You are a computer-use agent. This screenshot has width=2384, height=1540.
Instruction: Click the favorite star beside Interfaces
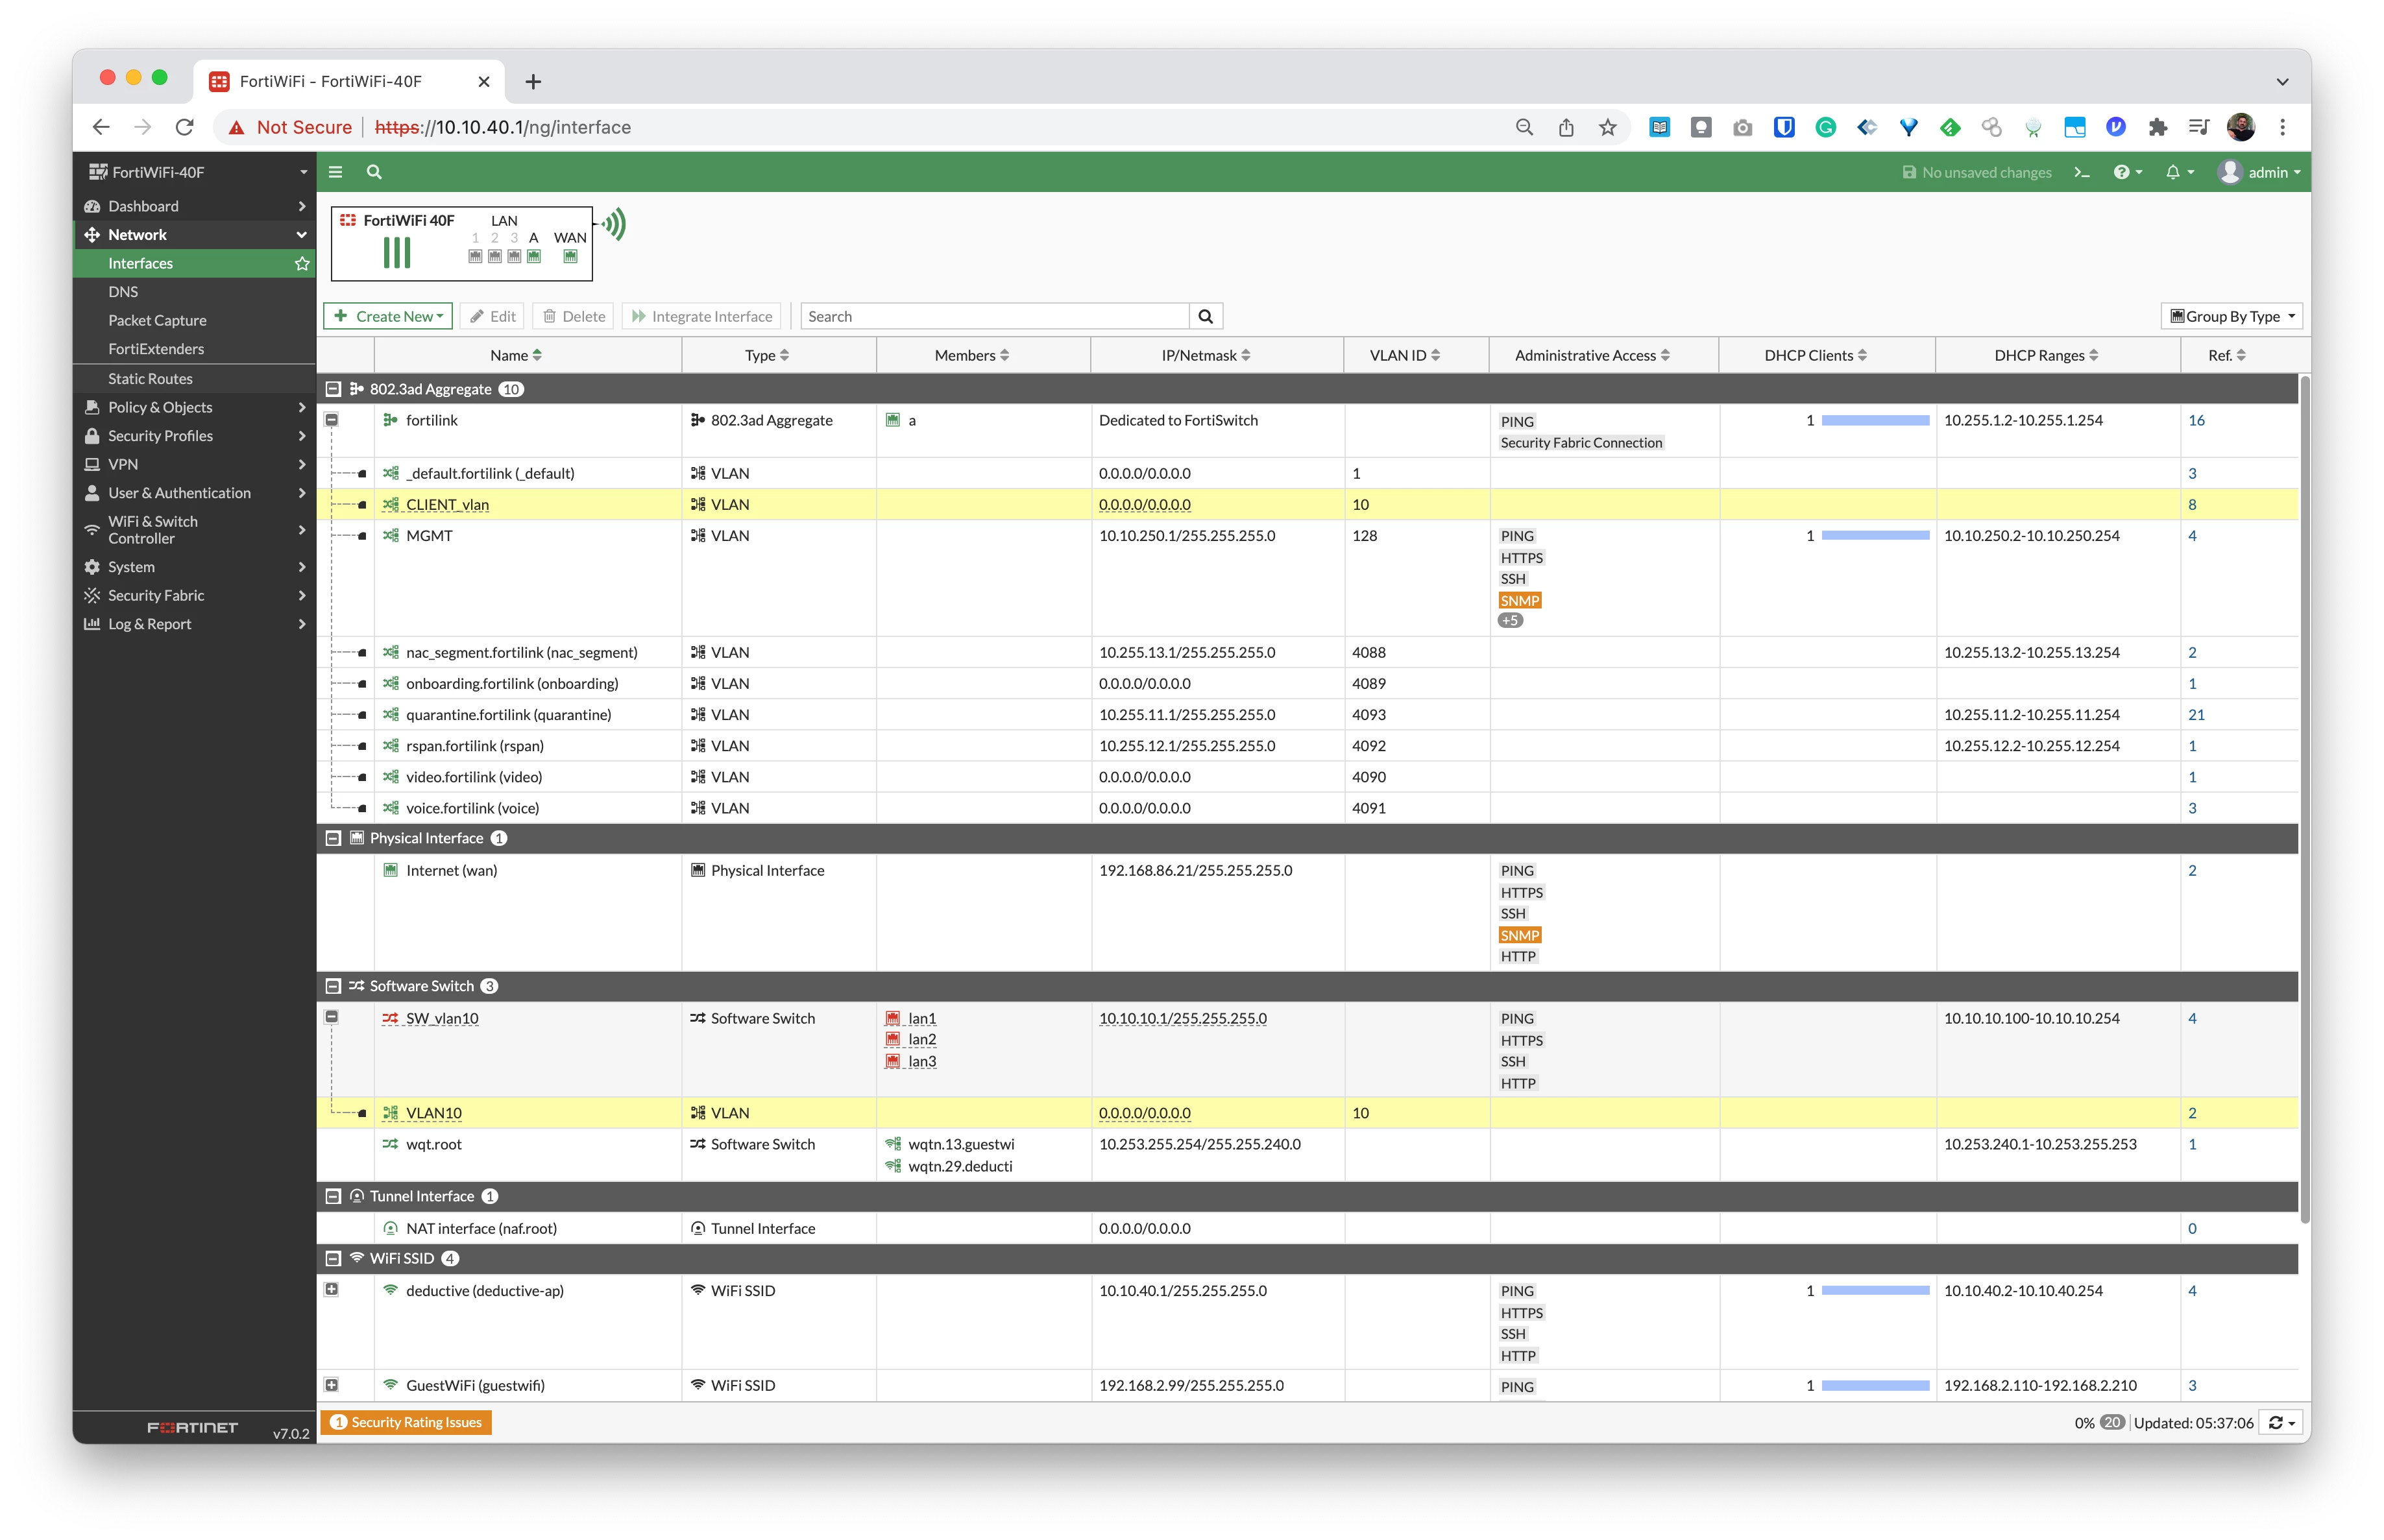tap(302, 264)
